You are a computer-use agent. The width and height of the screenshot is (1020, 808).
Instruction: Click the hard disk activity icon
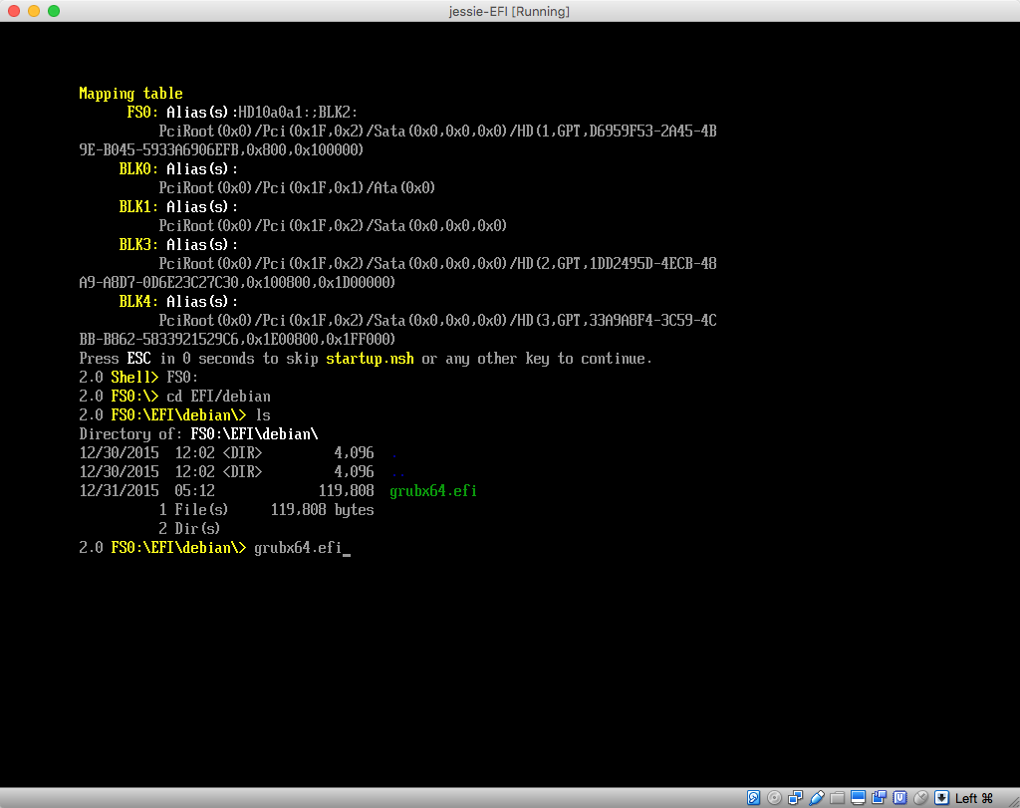click(753, 798)
